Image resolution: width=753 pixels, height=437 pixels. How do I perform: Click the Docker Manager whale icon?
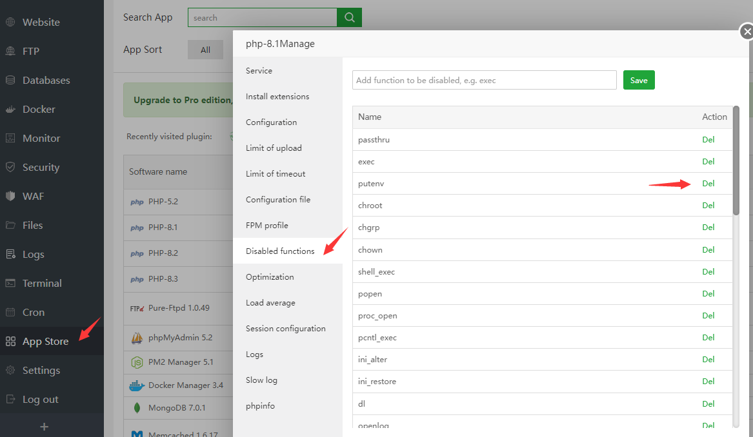tap(137, 385)
